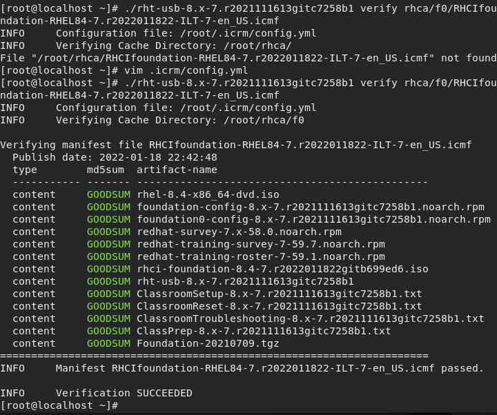Click the foundation-config-8.x-7 rpm filename
The height and width of the screenshot is (415, 497).
pyautogui.click(x=311, y=207)
